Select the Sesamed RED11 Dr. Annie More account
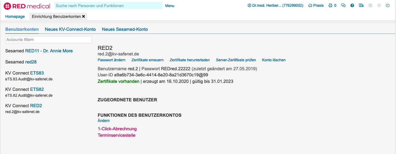Image resolution: width=396 pixels, height=154 pixels. 49,51
